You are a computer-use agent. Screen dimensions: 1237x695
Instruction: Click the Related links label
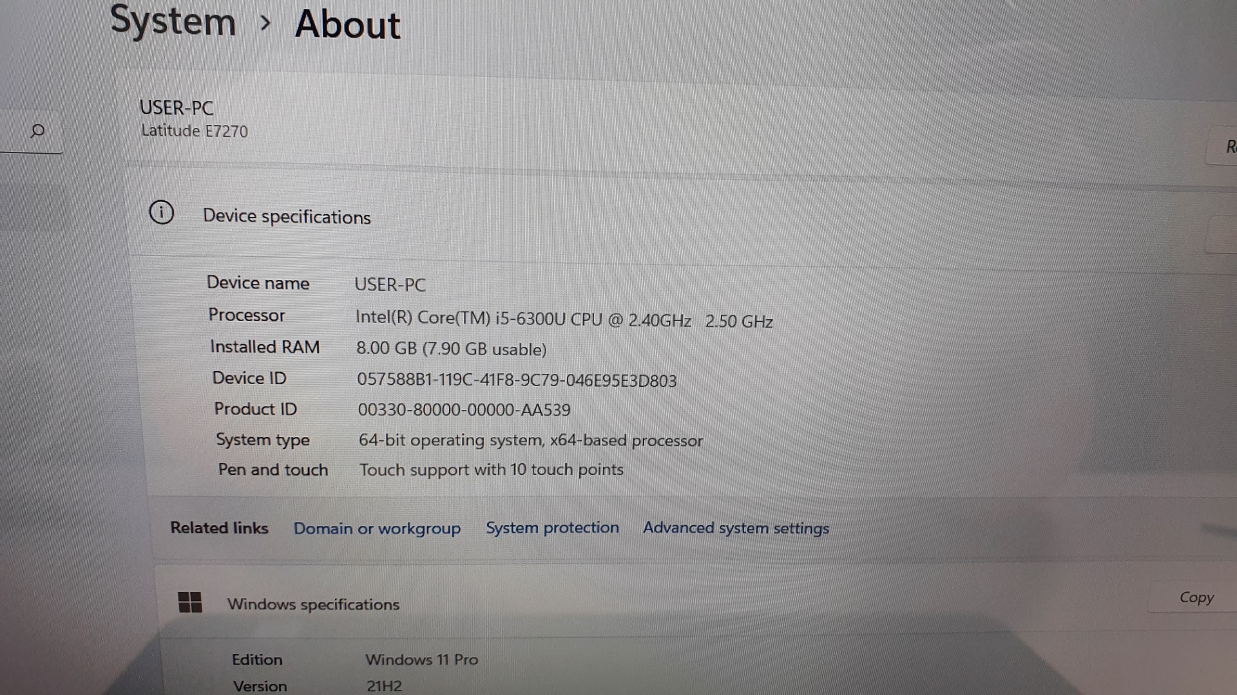pos(219,528)
